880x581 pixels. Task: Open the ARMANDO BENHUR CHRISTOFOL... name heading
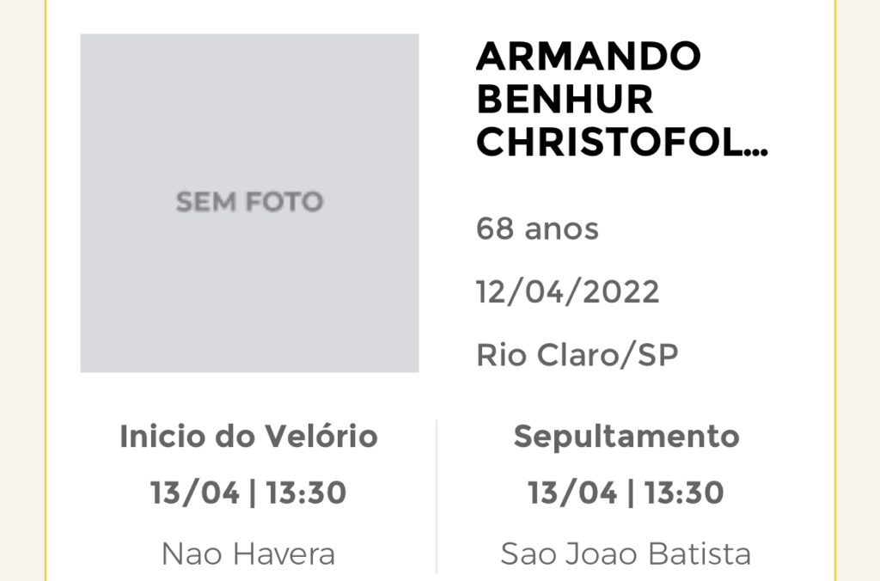point(622,100)
